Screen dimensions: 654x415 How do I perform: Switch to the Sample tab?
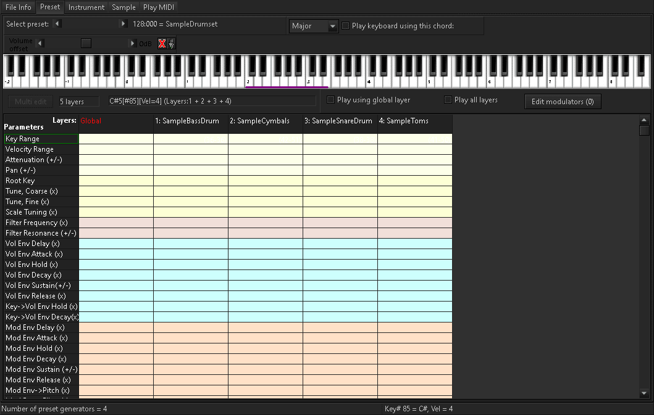coord(123,7)
